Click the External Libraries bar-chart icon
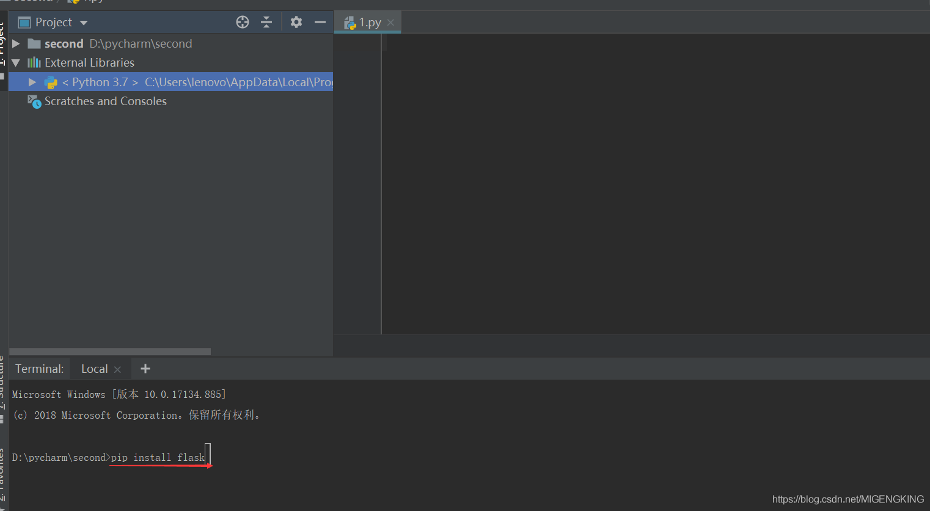The height and width of the screenshot is (511, 930). pos(34,62)
